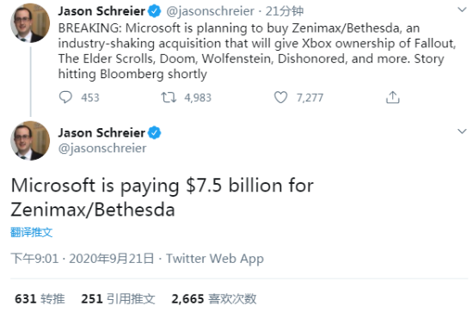Image resolution: width=473 pixels, height=312 pixels.
Task: View the 251 引用推文 quote tweets
Action: (118, 299)
